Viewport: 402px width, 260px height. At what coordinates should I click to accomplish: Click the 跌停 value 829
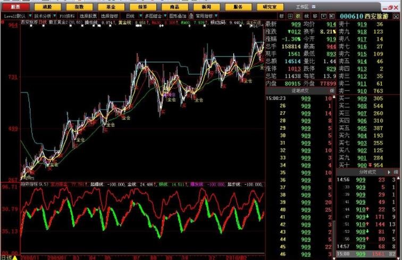(331, 69)
